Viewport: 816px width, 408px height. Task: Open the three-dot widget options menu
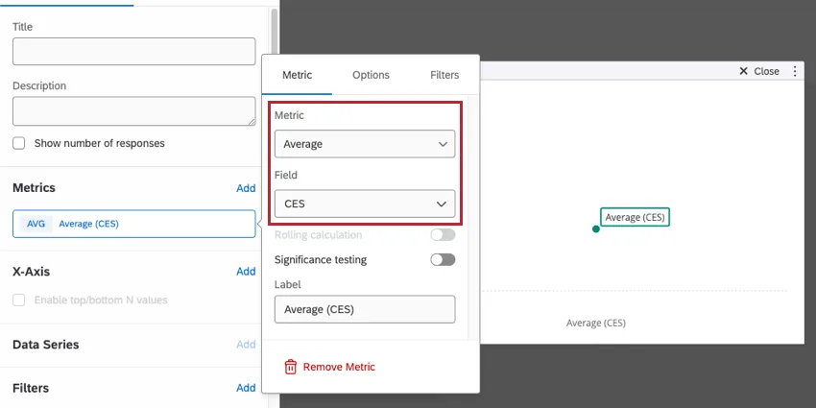pyautogui.click(x=795, y=71)
